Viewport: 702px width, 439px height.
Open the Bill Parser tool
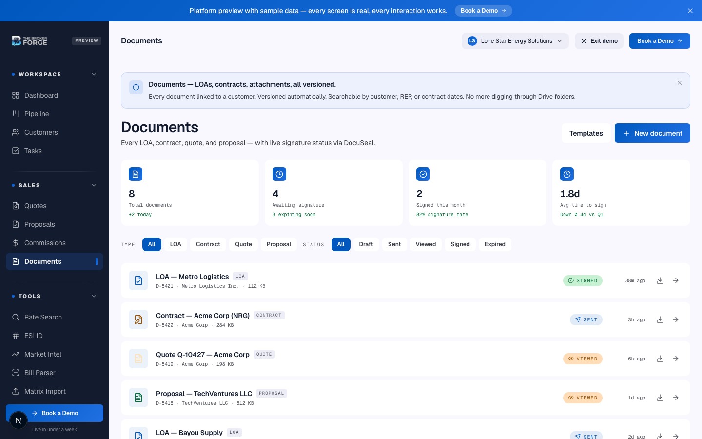tap(55, 373)
